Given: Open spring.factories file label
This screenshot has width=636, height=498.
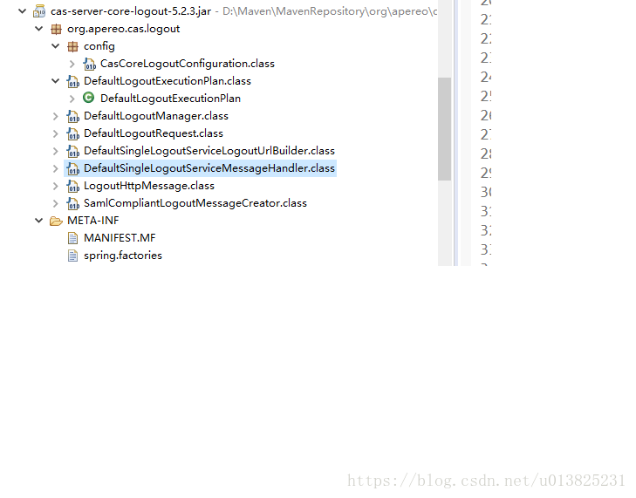Looking at the screenshot, I should 123,256.
